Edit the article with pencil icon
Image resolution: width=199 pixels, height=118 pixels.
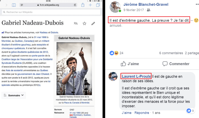tap(93, 24)
